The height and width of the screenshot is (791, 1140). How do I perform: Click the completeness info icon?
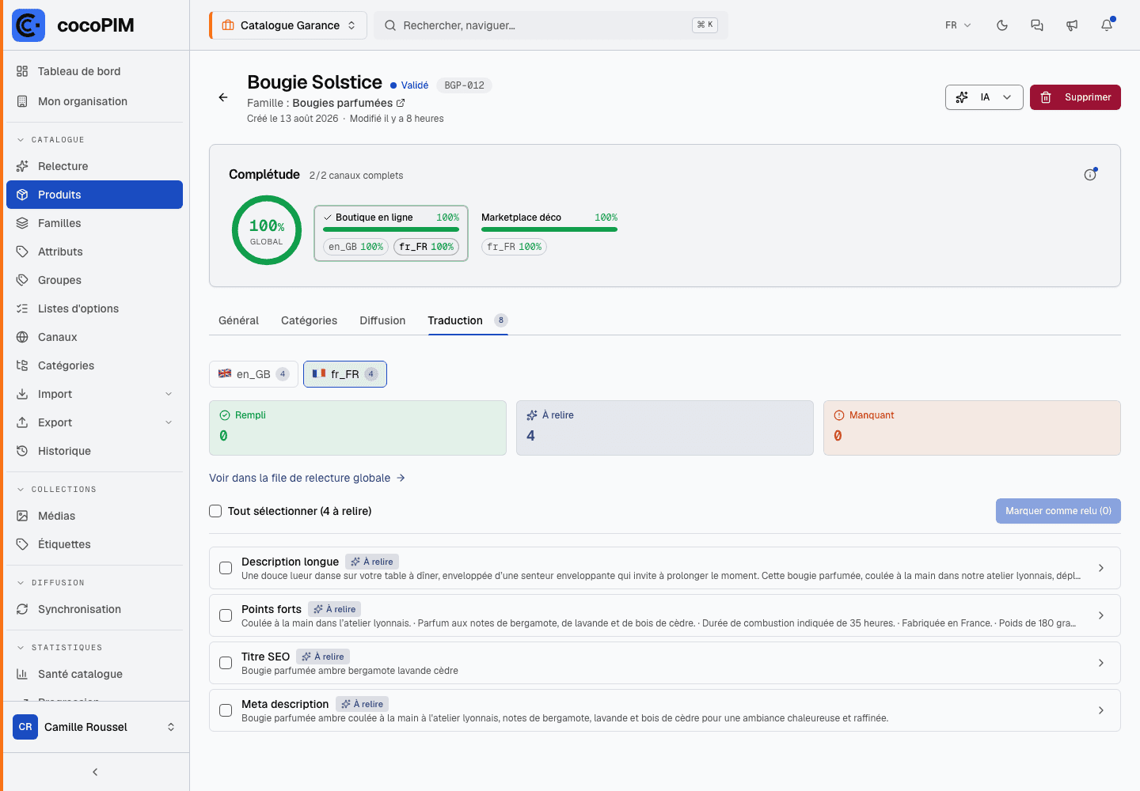(1090, 175)
